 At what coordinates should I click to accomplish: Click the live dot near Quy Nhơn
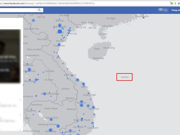(93, 107)
